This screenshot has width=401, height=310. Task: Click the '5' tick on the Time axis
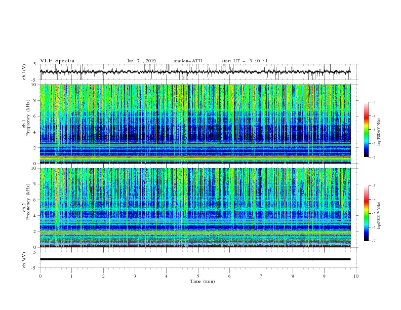coord(198,276)
